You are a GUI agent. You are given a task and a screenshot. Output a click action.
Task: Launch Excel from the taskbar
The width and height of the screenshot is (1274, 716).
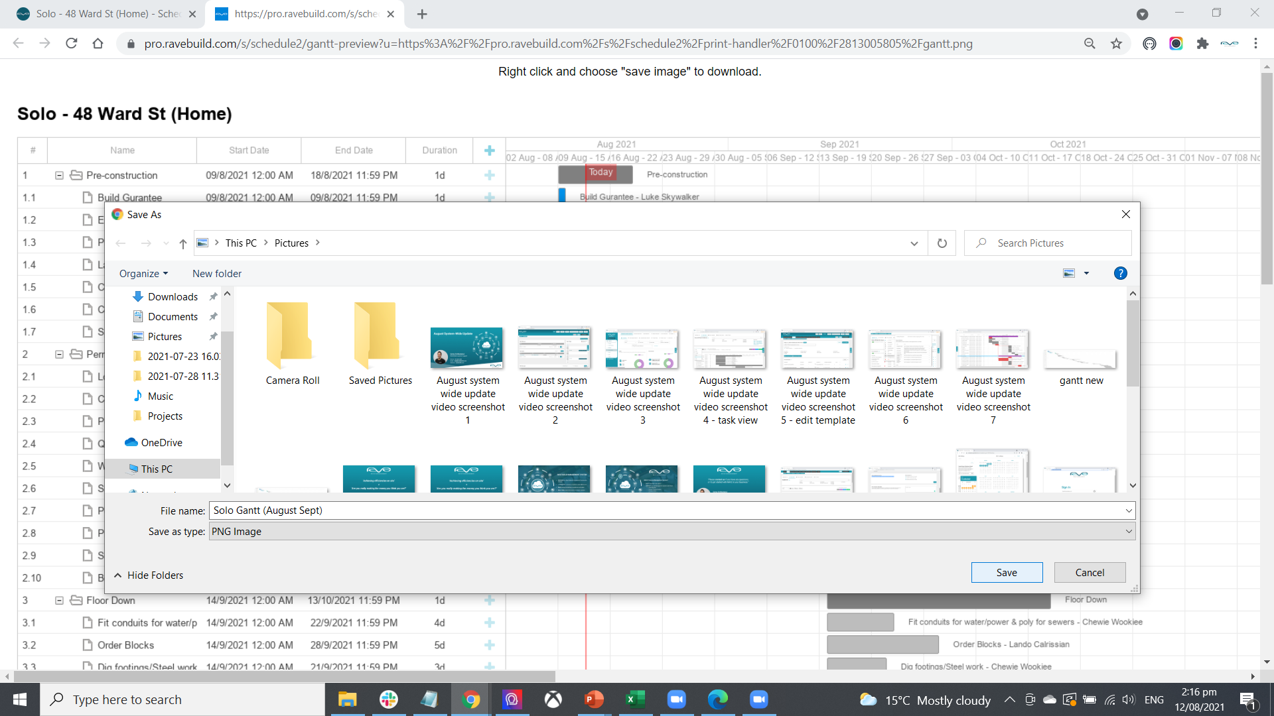(635, 699)
